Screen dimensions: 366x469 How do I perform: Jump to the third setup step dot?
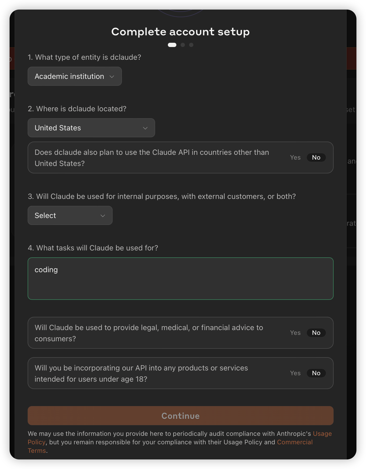pyautogui.click(x=191, y=45)
